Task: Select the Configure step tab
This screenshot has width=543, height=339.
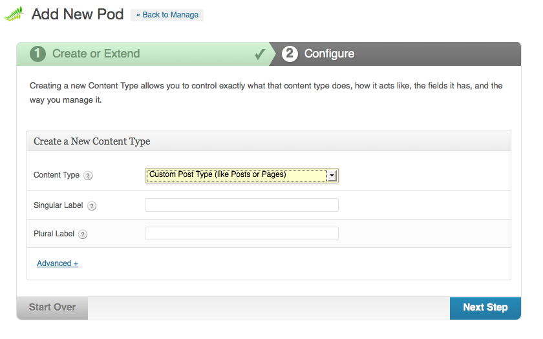Action: 329,54
